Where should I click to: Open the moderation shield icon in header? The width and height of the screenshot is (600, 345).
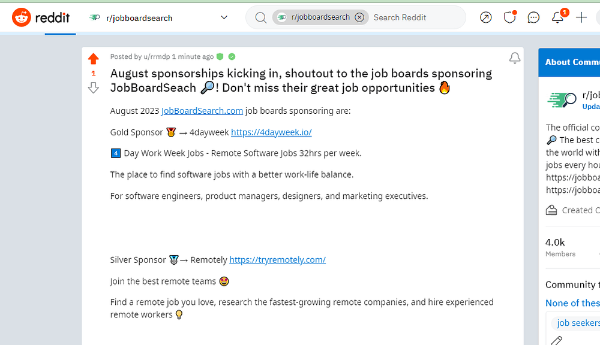pos(509,17)
